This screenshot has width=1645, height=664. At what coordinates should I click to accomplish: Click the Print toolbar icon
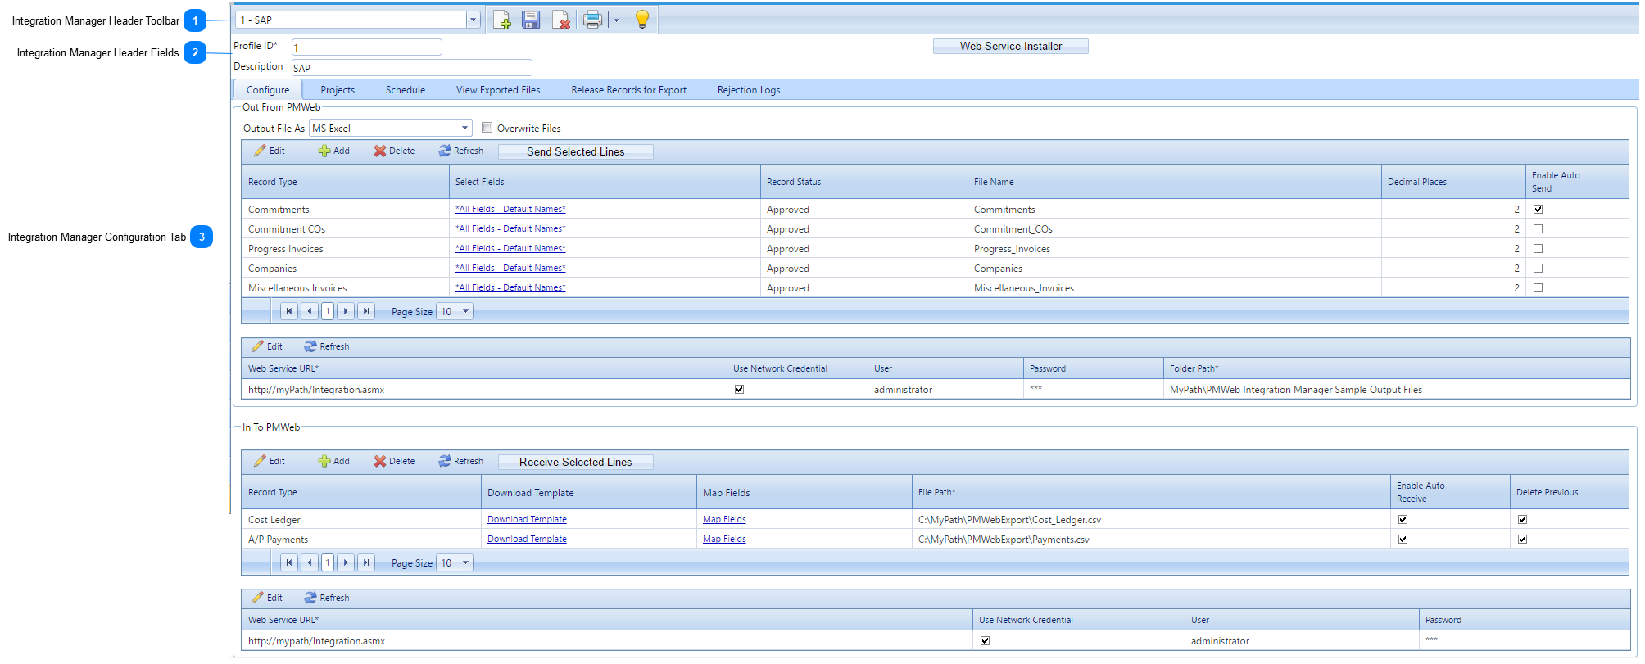(592, 20)
